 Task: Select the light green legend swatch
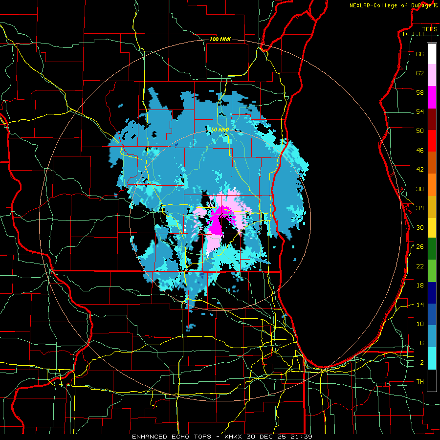click(x=432, y=271)
